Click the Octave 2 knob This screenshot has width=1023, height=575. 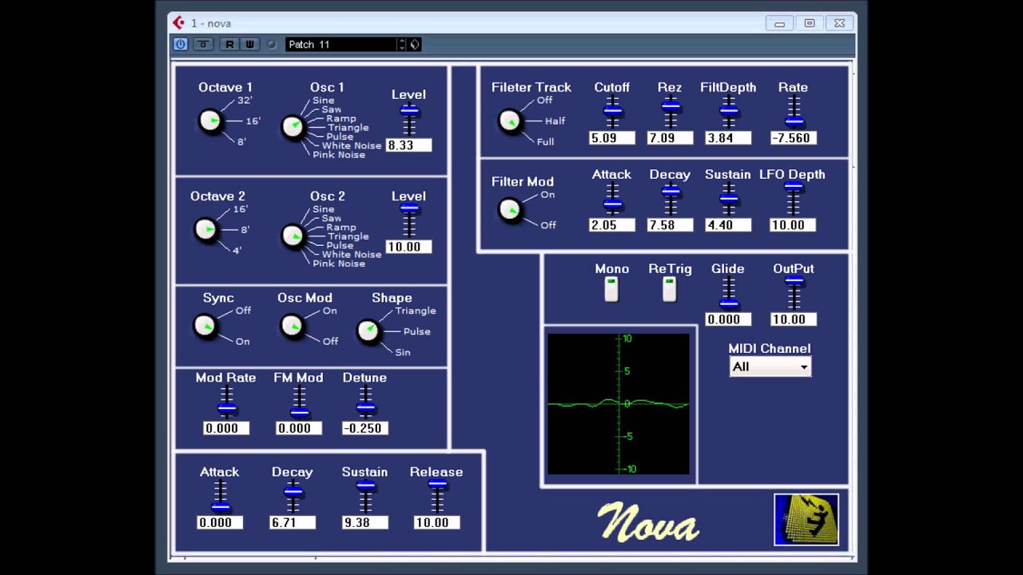[x=206, y=230]
